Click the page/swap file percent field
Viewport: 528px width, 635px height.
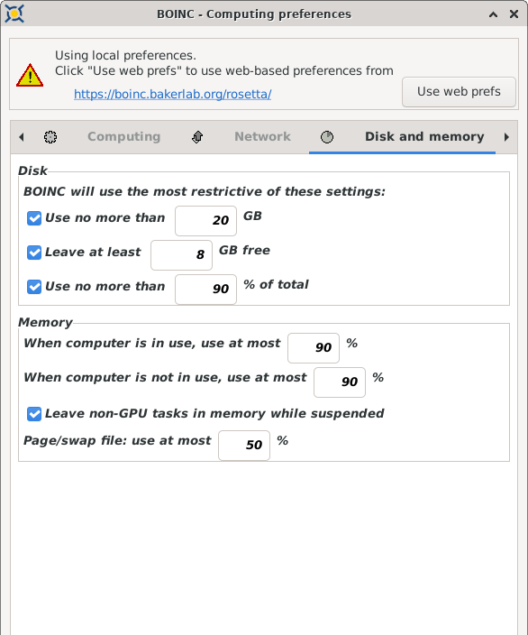[244, 446]
